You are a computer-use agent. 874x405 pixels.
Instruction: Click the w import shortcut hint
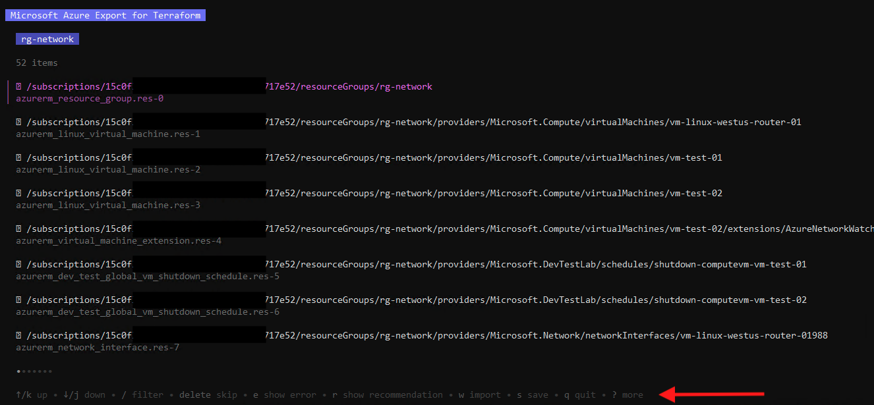tap(480, 395)
